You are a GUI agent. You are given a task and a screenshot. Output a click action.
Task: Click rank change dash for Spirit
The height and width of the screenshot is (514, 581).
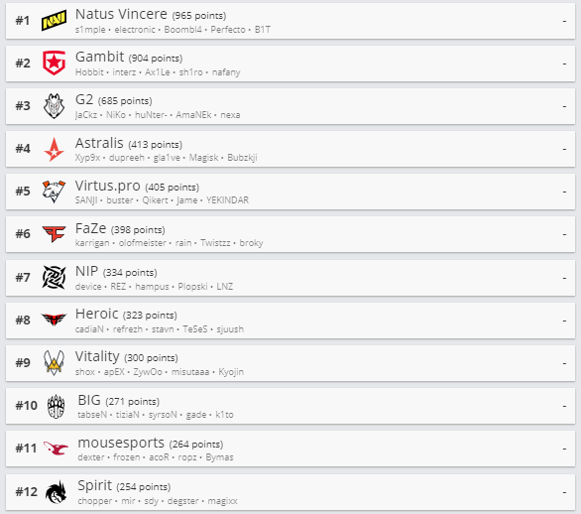[x=564, y=492]
